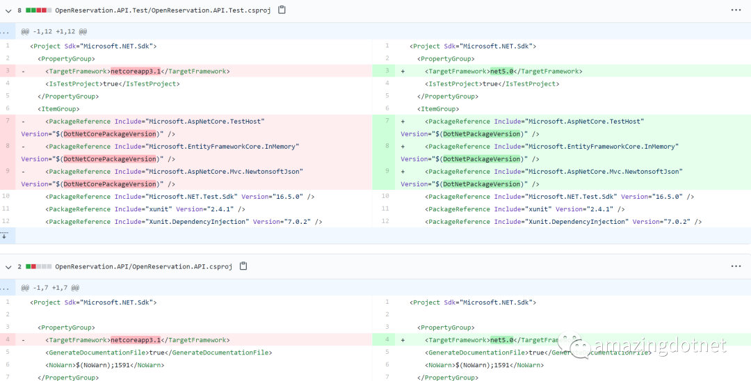Click GenerateDocumentationFile line on the left side
Screen dimensions: 751x381
[159, 352]
